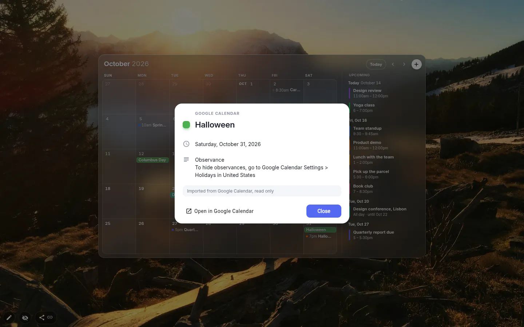
Task: Click the 8:30am Car... event on Oct 2
Action: 287,90
